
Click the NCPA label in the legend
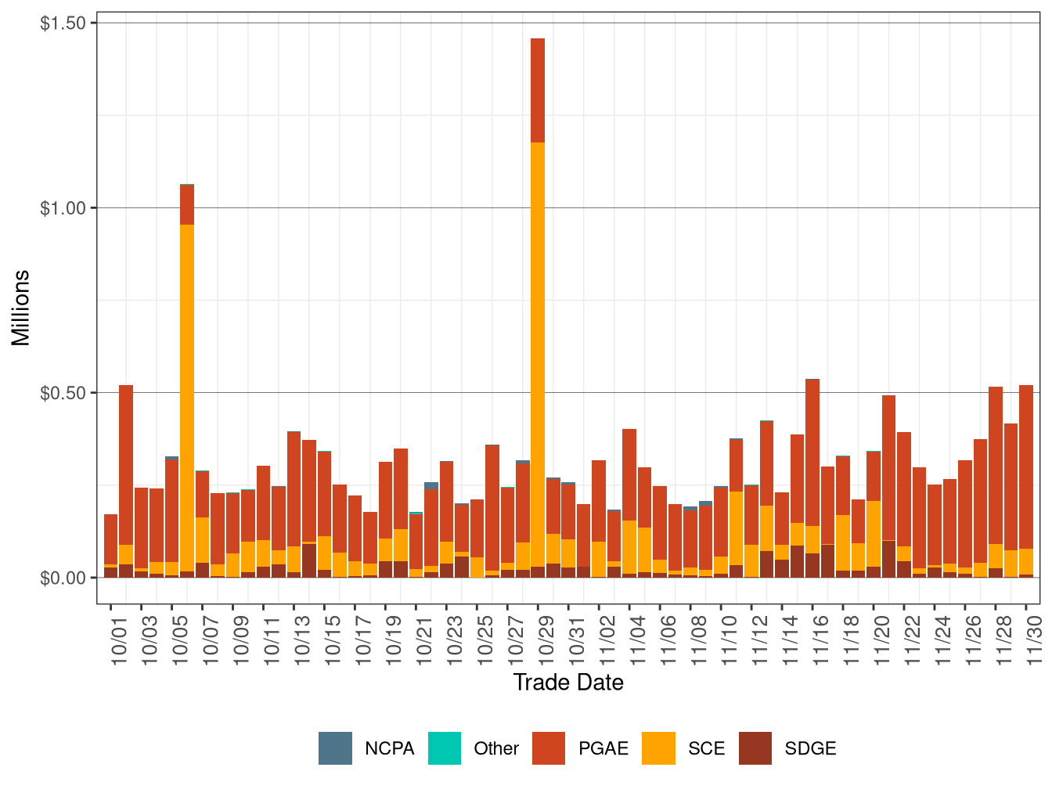click(388, 748)
